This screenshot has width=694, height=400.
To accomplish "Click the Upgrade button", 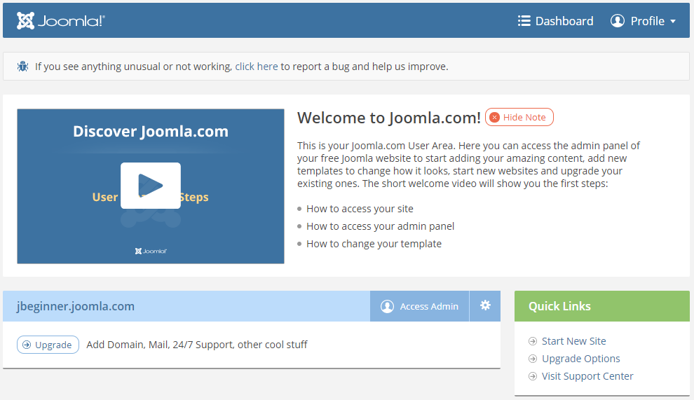I will [48, 345].
